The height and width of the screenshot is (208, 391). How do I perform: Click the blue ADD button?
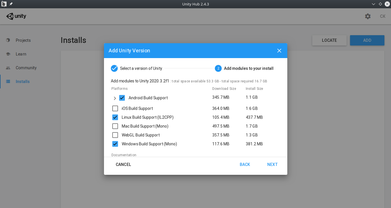(x=367, y=40)
